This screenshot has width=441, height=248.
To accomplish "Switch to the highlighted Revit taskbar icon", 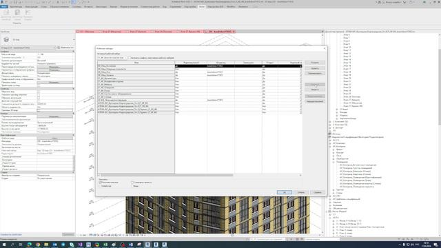I will 147,245.
